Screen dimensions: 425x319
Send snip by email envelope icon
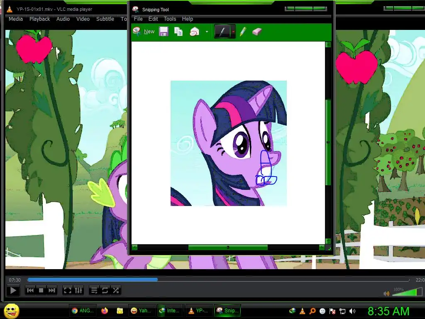pyautogui.click(x=194, y=32)
